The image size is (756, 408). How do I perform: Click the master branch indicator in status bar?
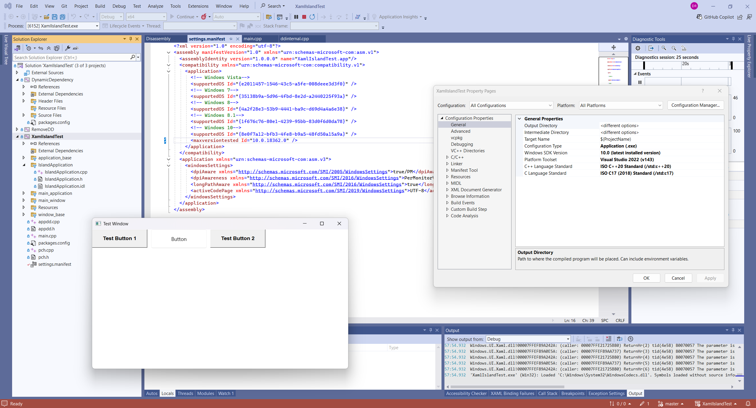click(x=671, y=404)
